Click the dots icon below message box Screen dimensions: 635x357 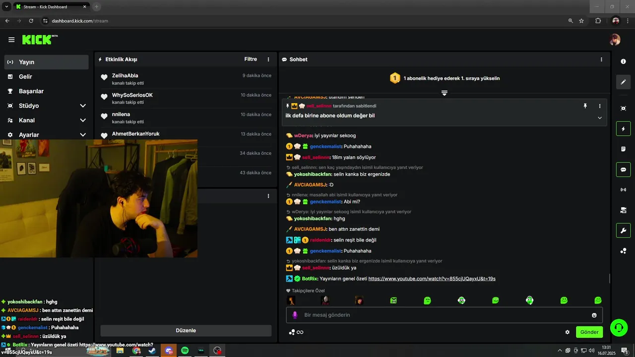pos(292,332)
